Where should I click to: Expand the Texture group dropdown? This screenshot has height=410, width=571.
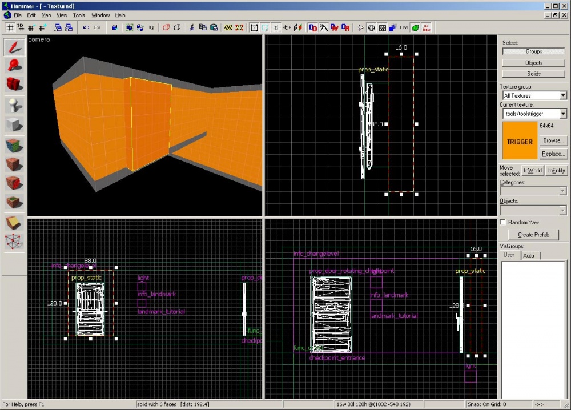tap(563, 96)
